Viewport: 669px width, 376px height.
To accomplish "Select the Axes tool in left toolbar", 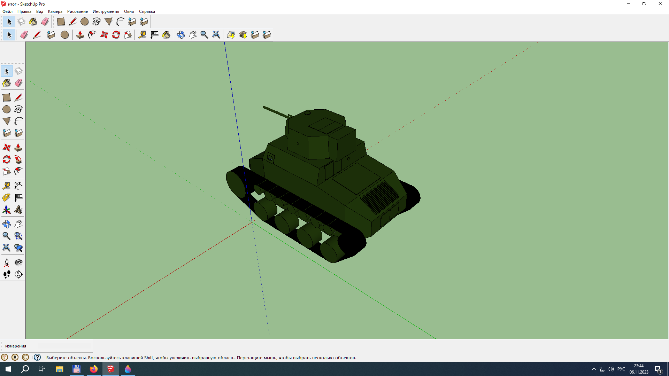I will [6, 210].
